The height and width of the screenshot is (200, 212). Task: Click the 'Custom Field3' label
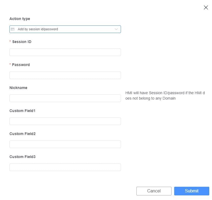[x=22, y=157]
